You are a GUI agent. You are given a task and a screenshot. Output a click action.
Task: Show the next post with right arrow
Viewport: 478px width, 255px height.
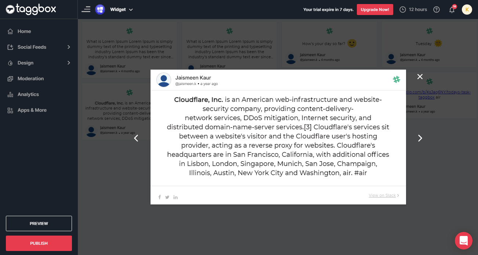(x=420, y=138)
